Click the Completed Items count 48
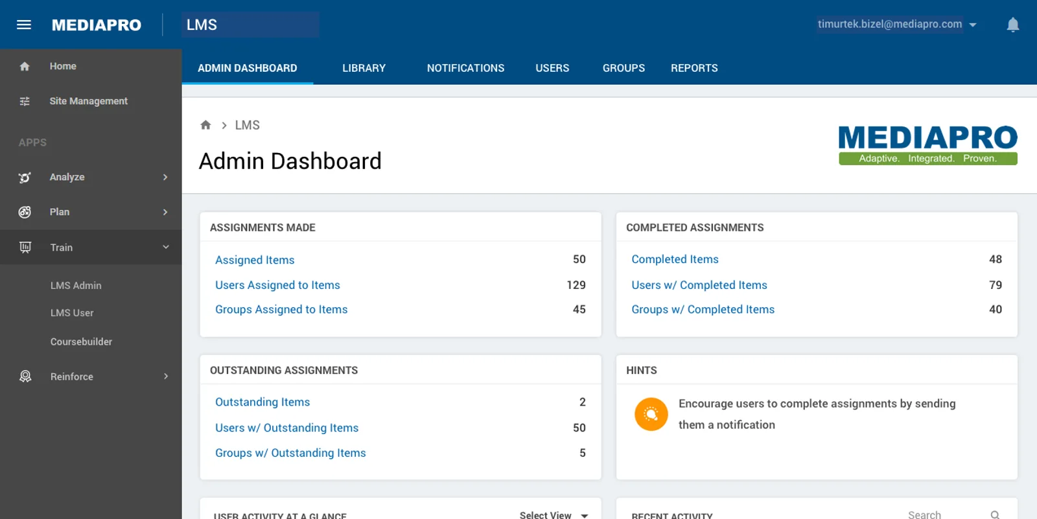 (x=996, y=259)
